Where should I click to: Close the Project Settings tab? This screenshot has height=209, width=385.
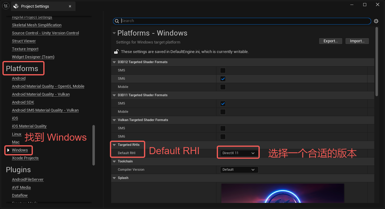[70, 6]
